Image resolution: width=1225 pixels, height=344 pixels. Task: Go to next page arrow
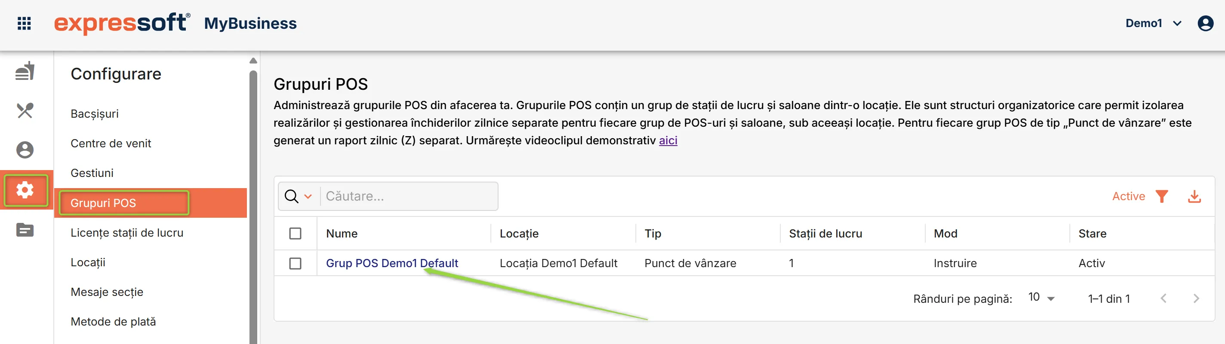click(x=1196, y=298)
